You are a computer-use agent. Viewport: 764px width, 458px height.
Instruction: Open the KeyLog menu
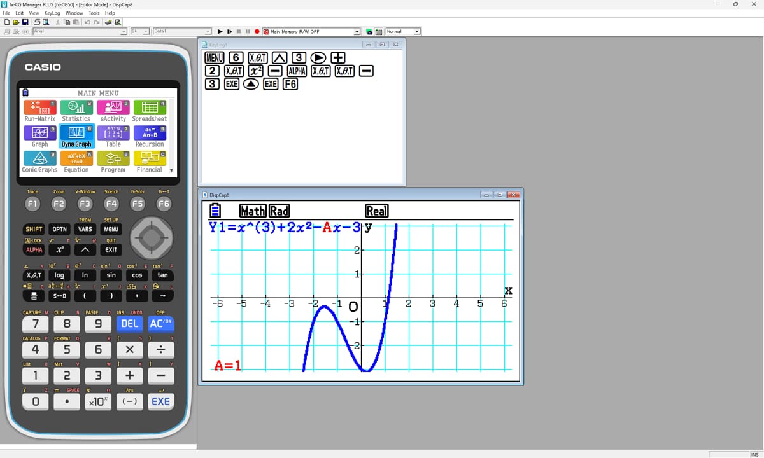(x=52, y=13)
